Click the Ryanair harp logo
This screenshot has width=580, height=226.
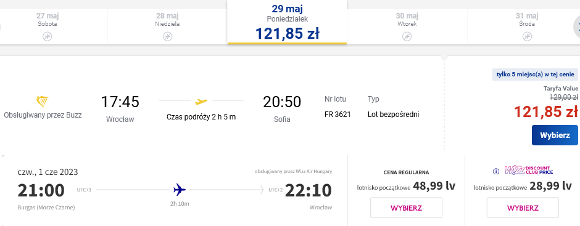pyautogui.click(x=43, y=102)
